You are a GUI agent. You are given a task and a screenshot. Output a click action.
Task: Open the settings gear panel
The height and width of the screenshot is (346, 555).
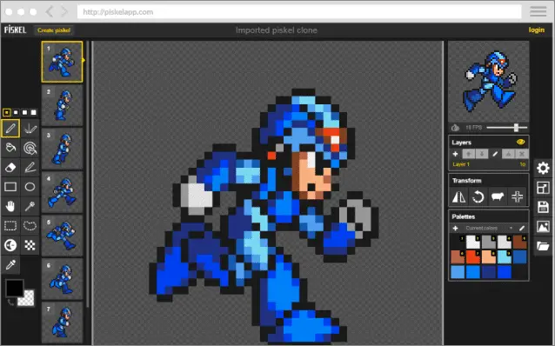[x=543, y=168]
